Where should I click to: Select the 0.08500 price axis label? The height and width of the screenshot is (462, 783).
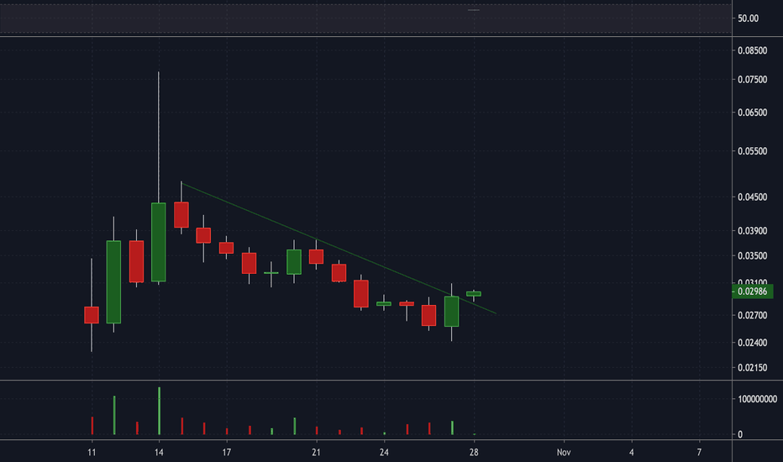(x=752, y=50)
